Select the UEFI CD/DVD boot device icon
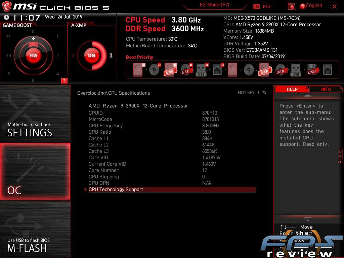Image resolution: width=344 pixels, height=258 pixels. coord(155,70)
